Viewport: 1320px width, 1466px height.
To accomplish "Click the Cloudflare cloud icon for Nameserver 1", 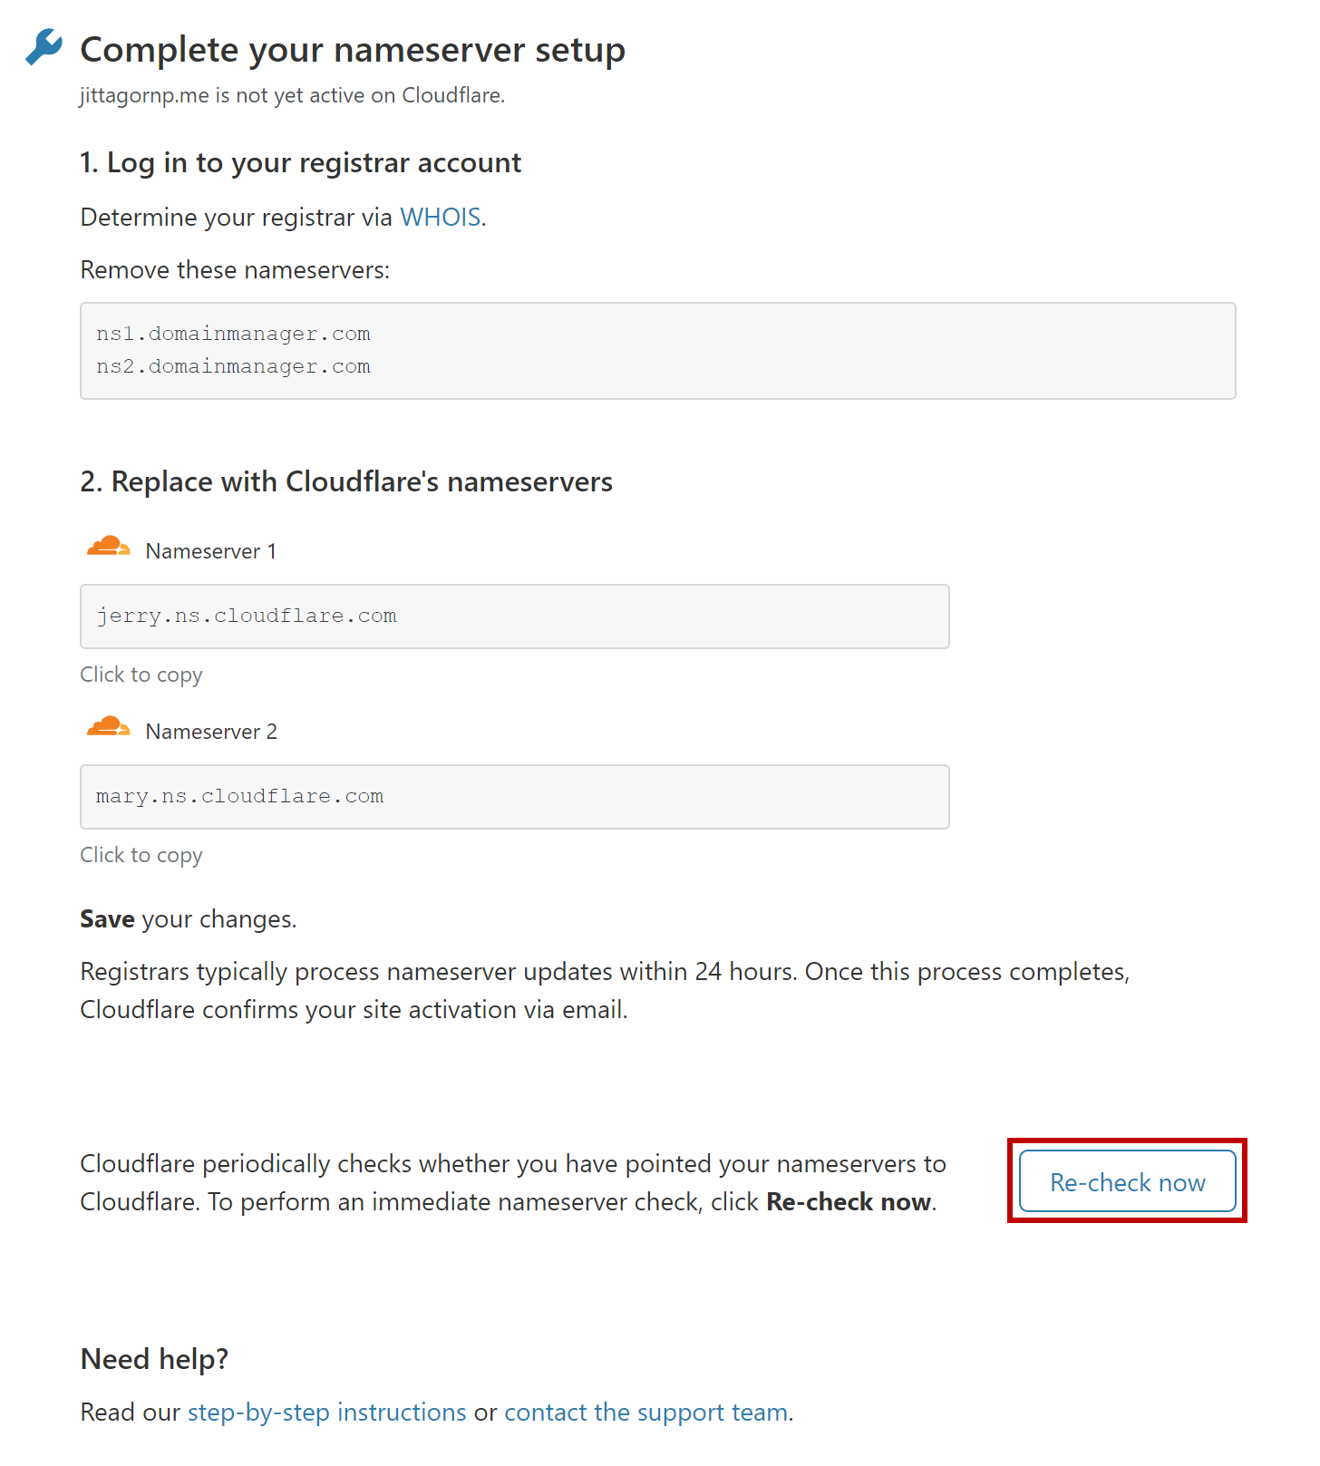I will (x=108, y=547).
